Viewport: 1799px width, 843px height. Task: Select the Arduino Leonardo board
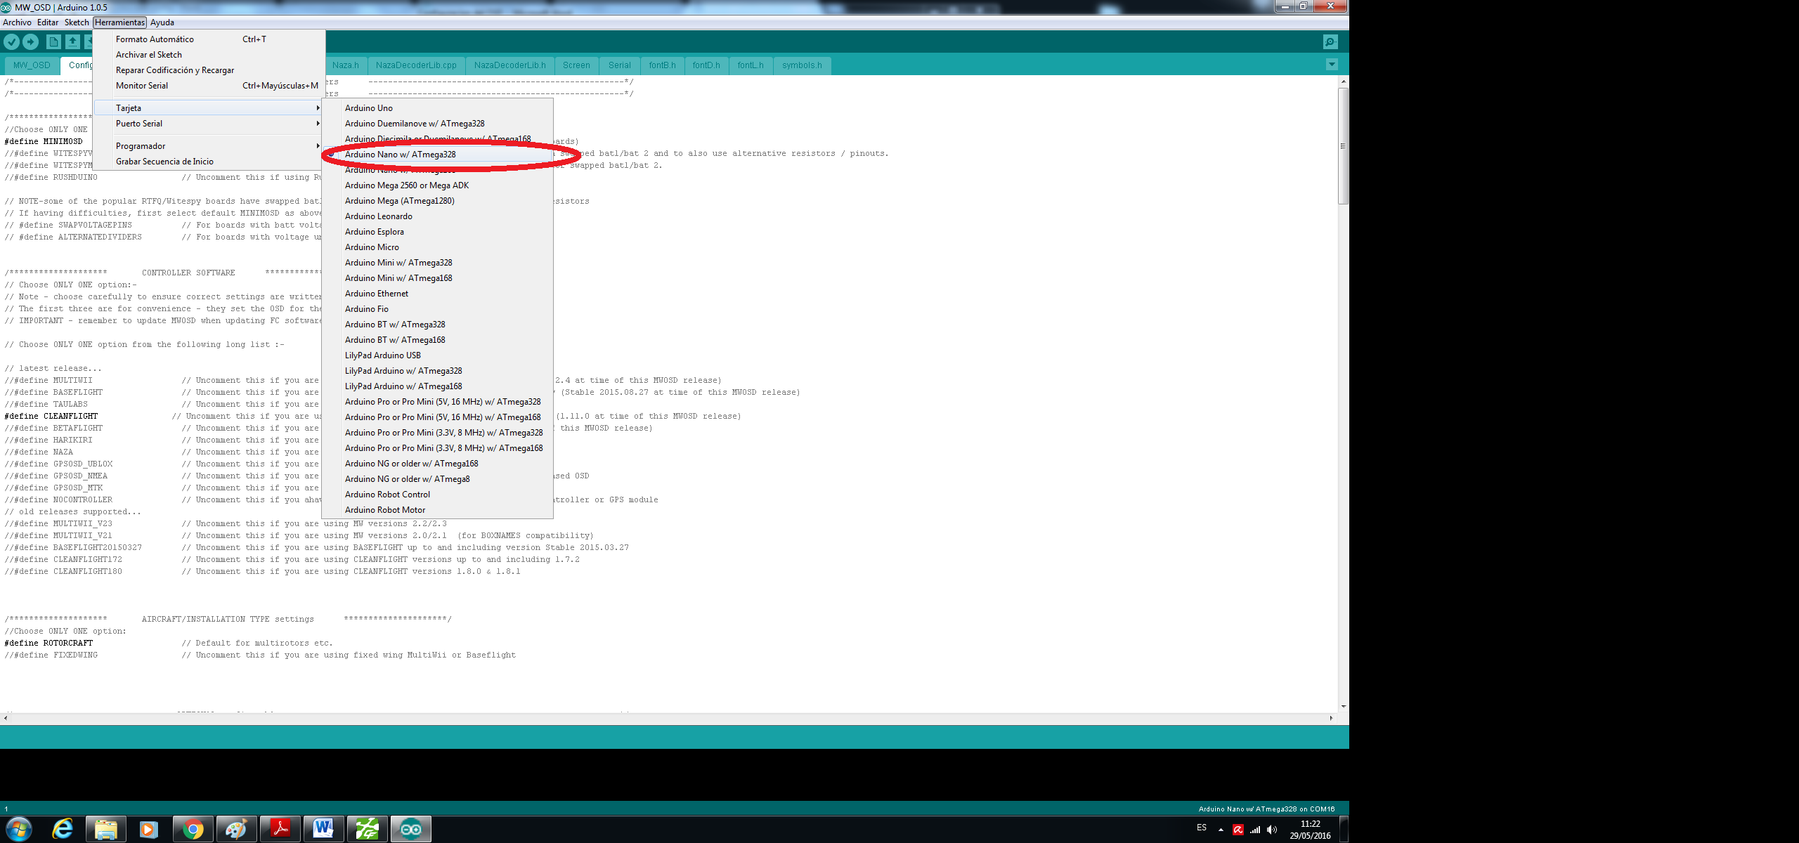[x=437, y=216]
